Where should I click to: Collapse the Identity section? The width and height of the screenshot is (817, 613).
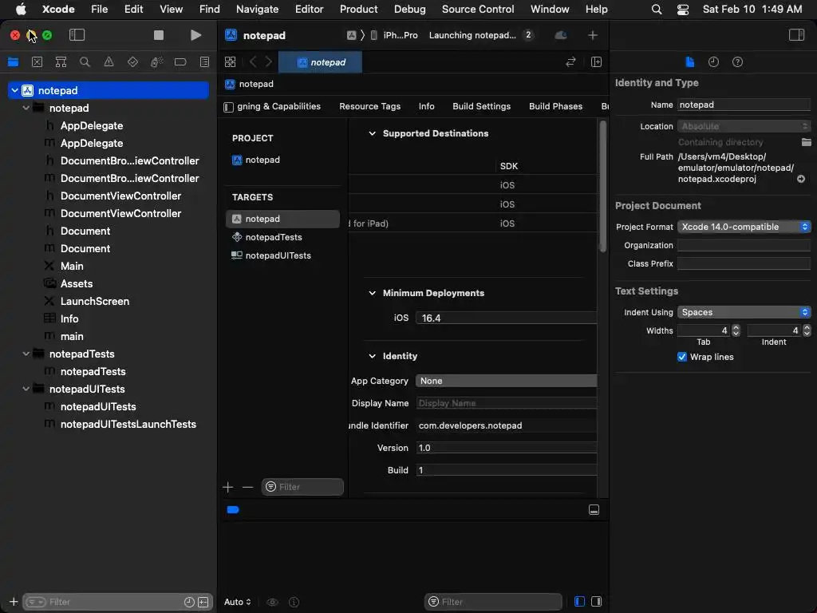(x=372, y=356)
